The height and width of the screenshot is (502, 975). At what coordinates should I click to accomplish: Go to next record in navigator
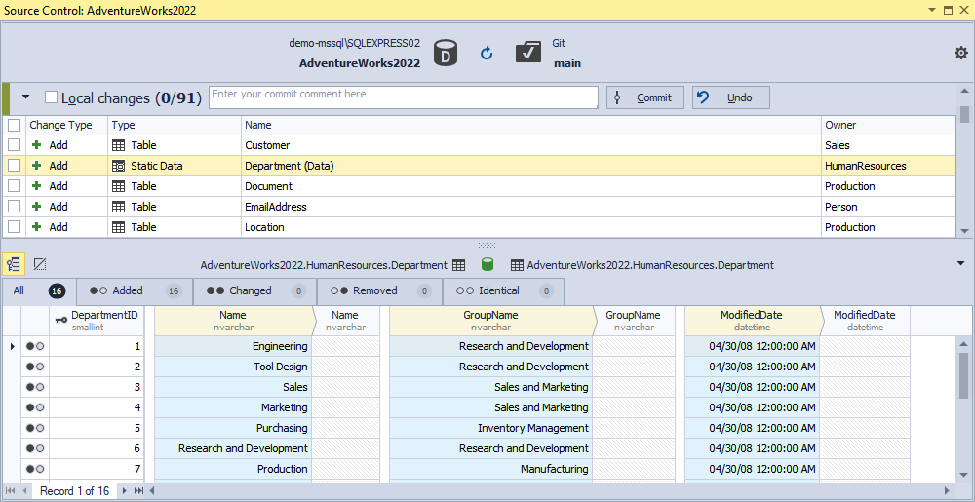tap(124, 491)
